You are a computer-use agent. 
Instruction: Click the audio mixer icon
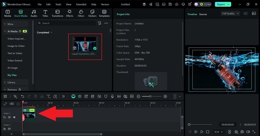coord(119,96)
